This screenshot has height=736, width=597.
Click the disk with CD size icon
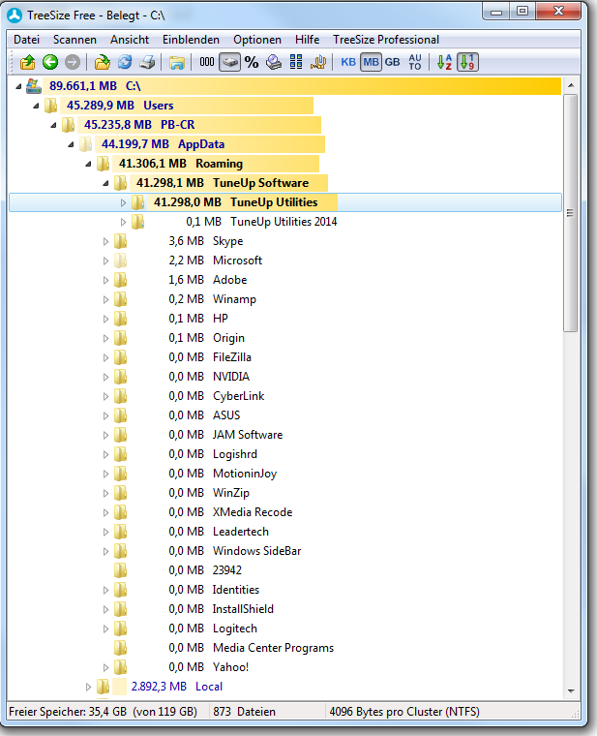(274, 62)
